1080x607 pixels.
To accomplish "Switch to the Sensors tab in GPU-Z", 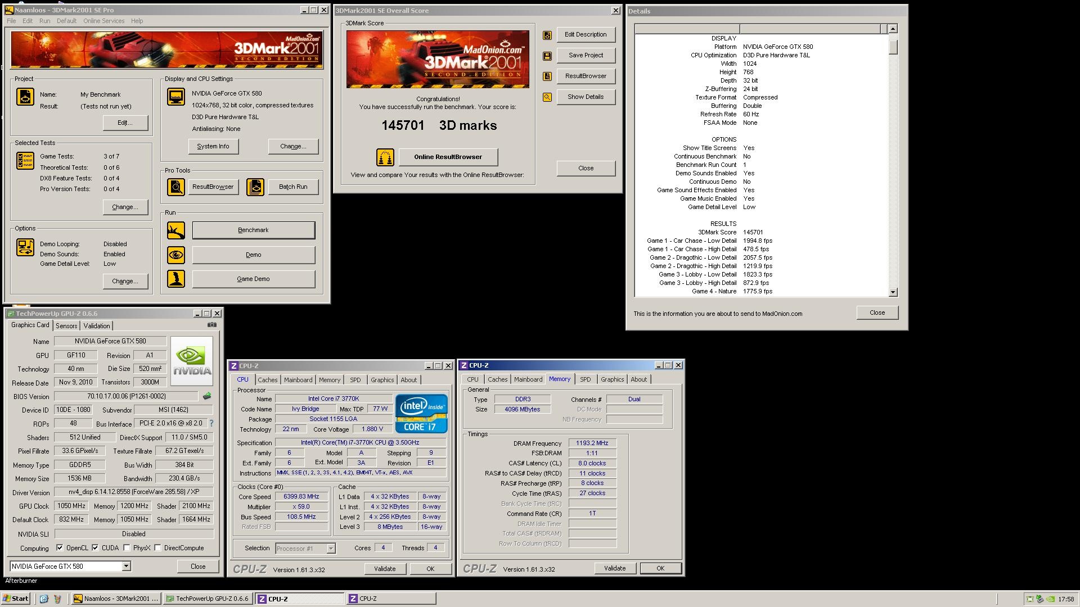I will pos(66,326).
